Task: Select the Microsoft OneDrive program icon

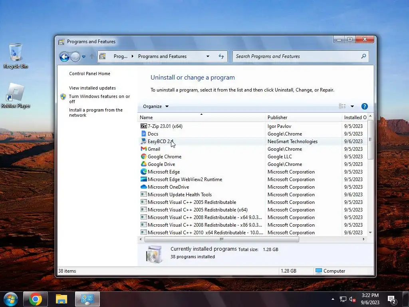Action: pos(143,187)
